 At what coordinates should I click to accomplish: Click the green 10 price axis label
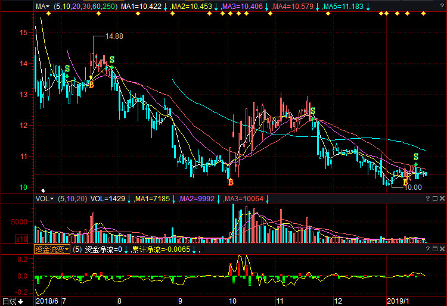(x=24, y=188)
